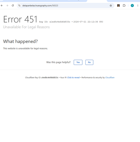Click the 'What happened?' heading
Viewport: 140px width, 142px height.
20,41
